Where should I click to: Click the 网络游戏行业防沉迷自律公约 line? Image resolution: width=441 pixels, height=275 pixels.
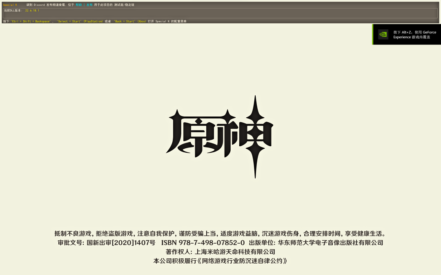pyautogui.click(x=220, y=261)
